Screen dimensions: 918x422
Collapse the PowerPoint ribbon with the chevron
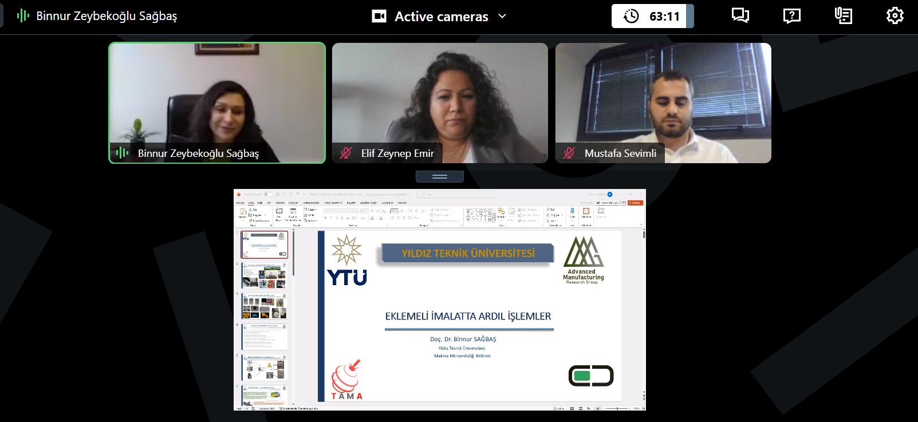(641, 225)
